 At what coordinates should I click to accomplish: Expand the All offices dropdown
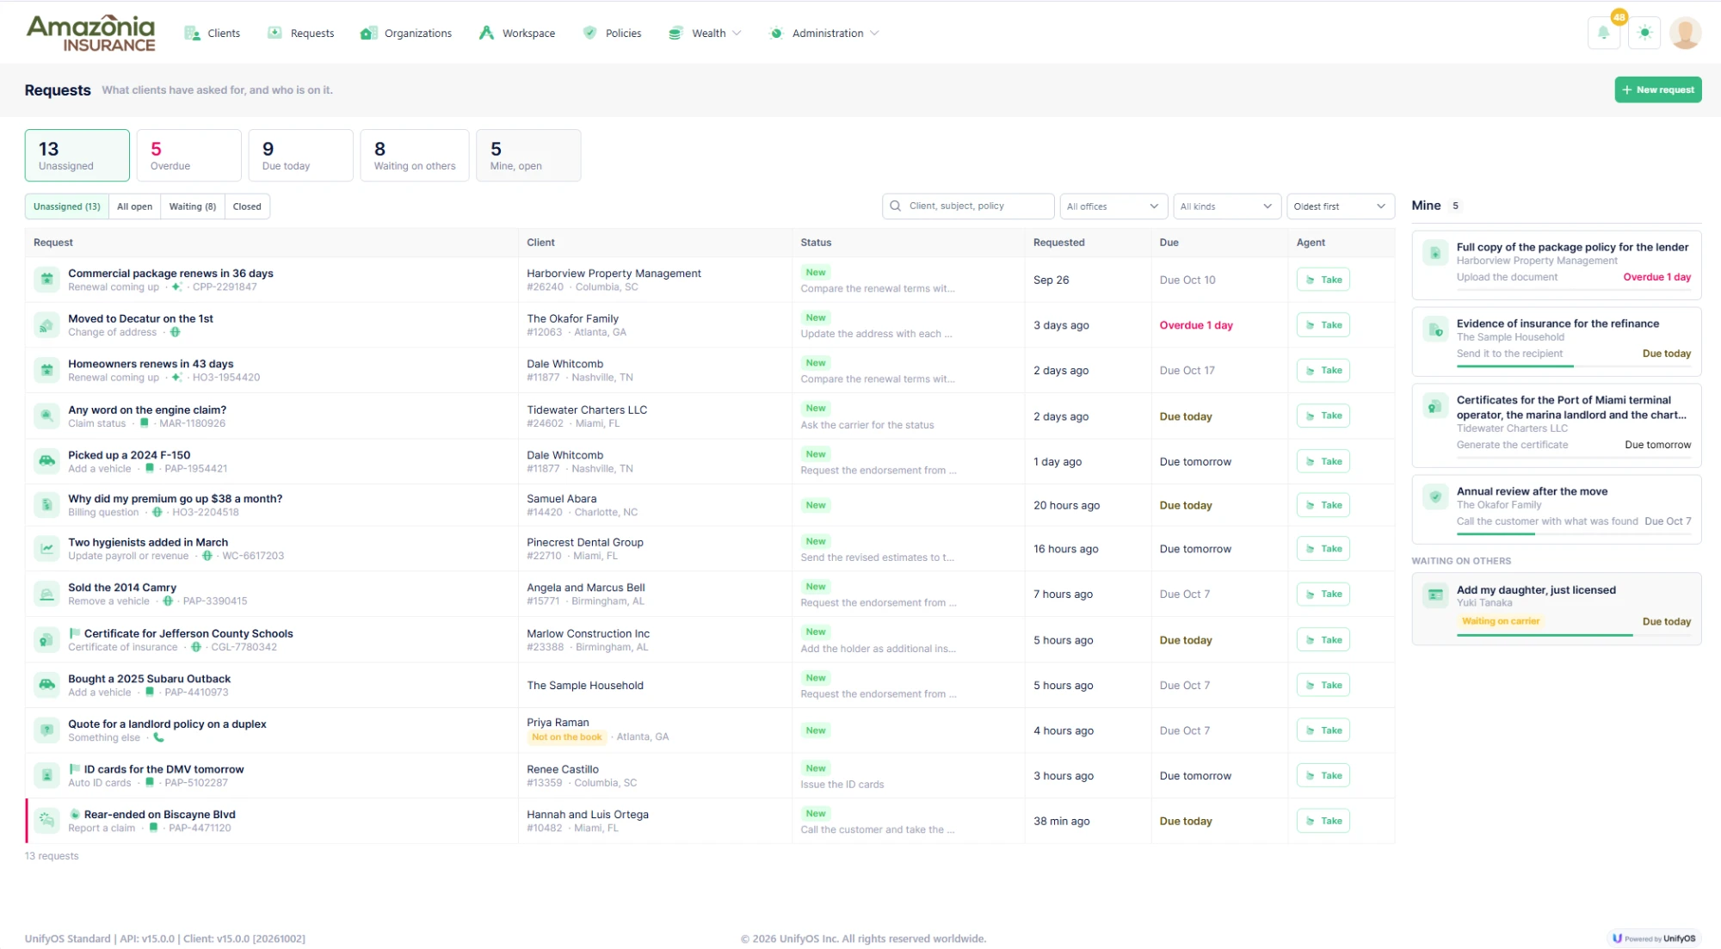pyautogui.click(x=1113, y=206)
